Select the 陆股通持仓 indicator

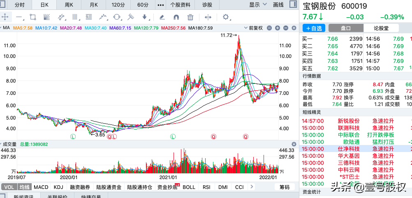(x=139, y=187)
